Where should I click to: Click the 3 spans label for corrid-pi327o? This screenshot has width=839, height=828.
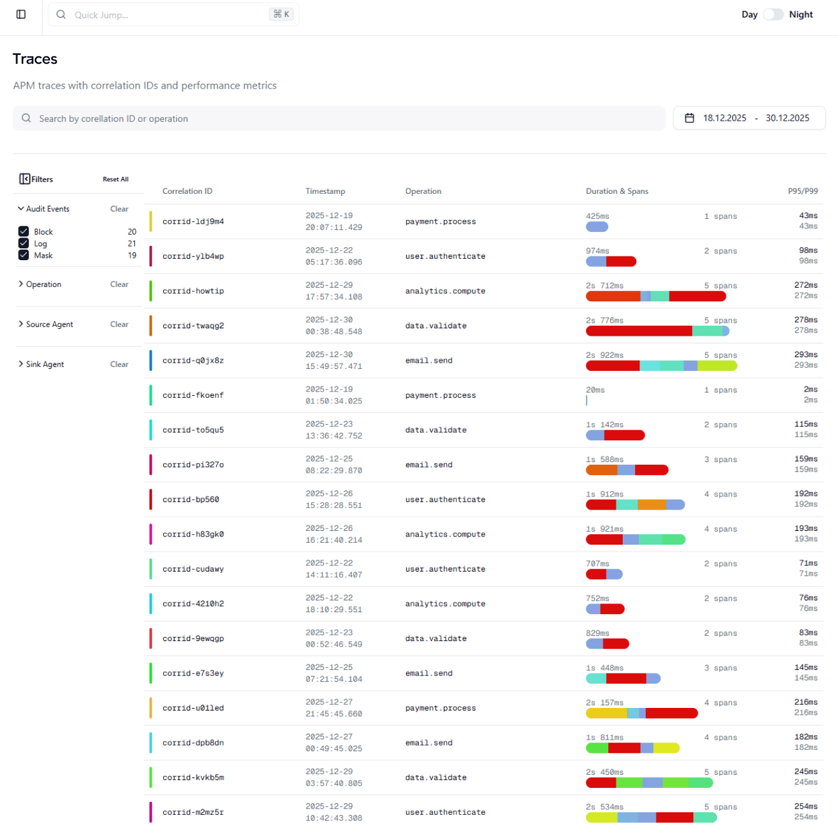pyautogui.click(x=721, y=460)
